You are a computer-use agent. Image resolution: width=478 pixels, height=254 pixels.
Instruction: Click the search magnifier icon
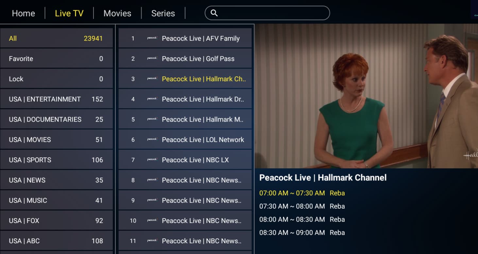pos(214,13)
